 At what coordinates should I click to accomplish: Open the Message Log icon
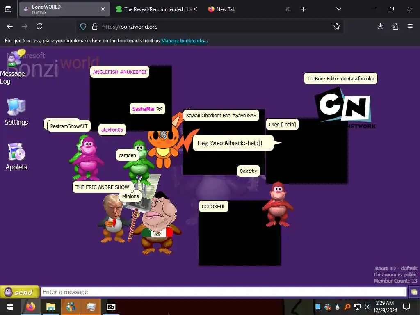pos(13,67)
